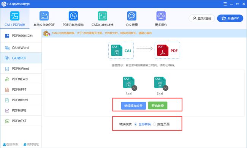
Task: Select the 2.caj file thumbnail
Action: point(160,82)
